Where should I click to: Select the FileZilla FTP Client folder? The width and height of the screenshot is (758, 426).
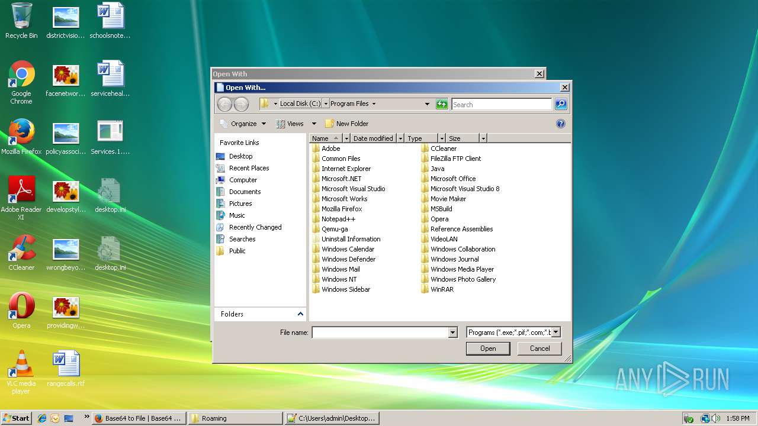pos(451,159)
